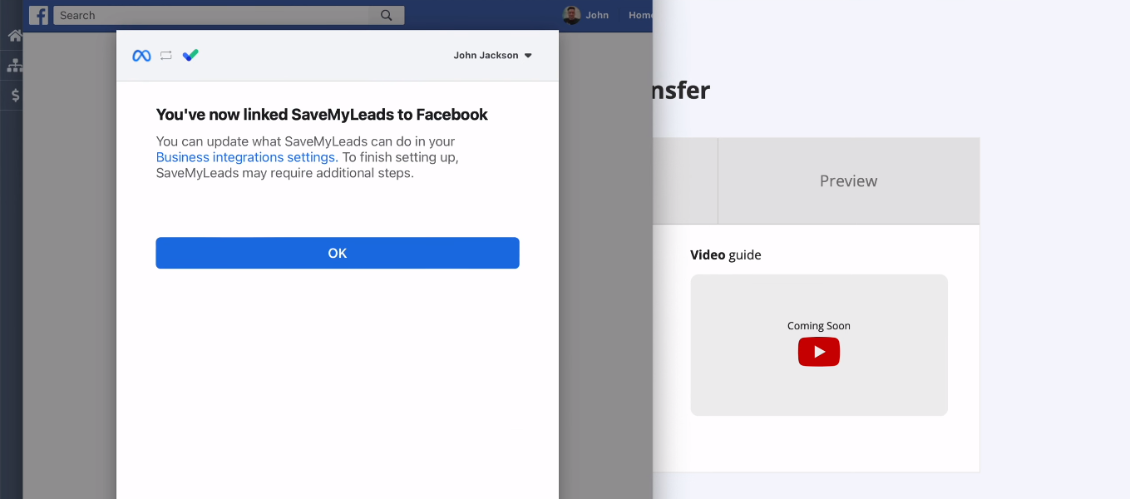Confirm with the blue OK button

(x=338, y=253)
